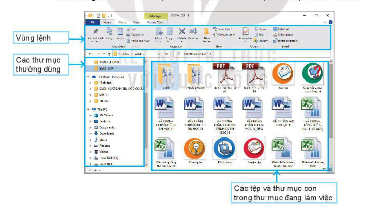Go Back using the left arrow
This screenshot has height=207, width=365.
(91, 54)
